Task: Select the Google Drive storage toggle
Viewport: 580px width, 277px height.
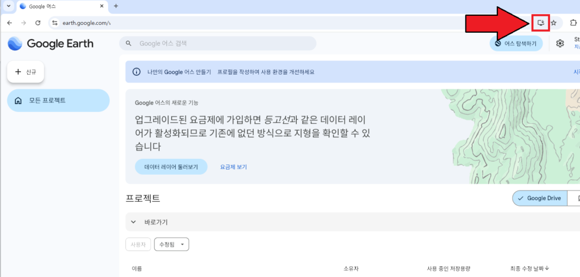Action: click(539, 198)
